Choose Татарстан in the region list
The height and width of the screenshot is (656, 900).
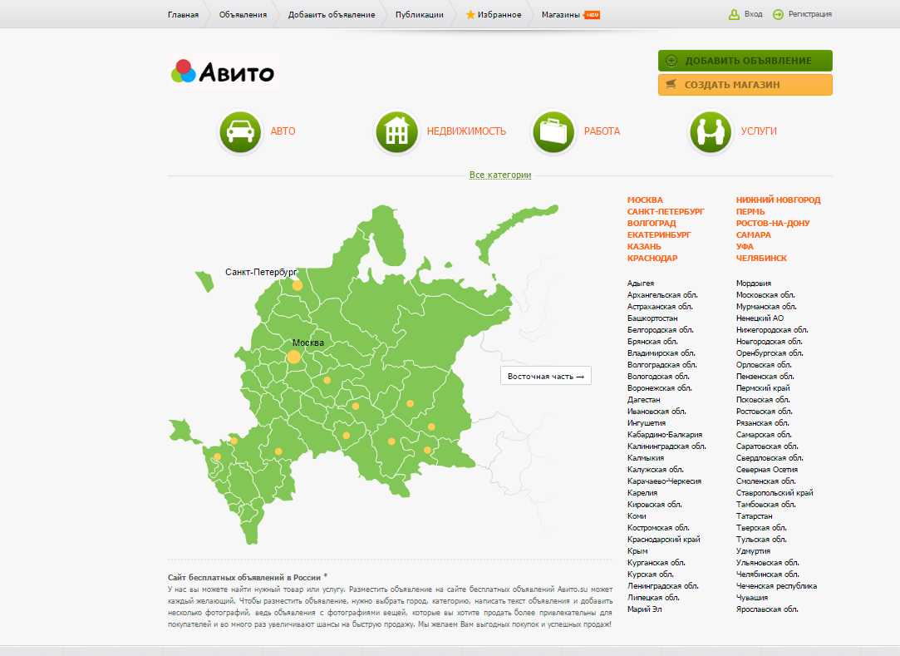point(755,516)
